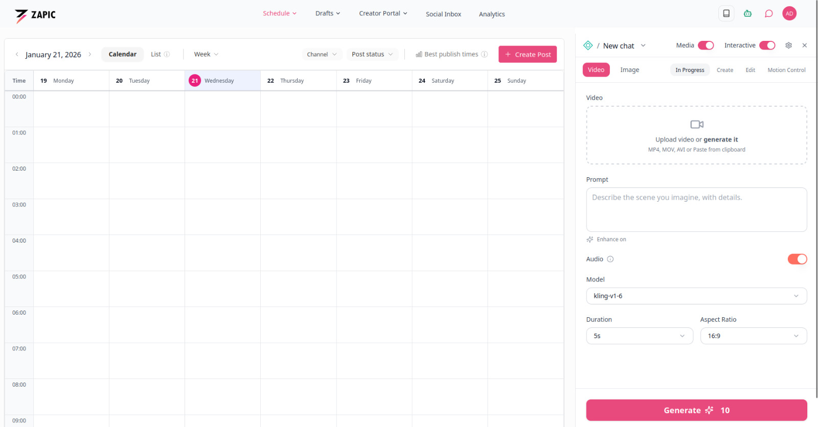The width and height of the screenshot is (818, 427).
Task: Go to next week arrow
Action: [90, 54]
